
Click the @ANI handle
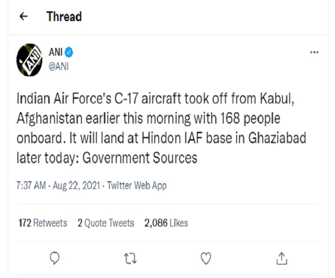point(58,65)
